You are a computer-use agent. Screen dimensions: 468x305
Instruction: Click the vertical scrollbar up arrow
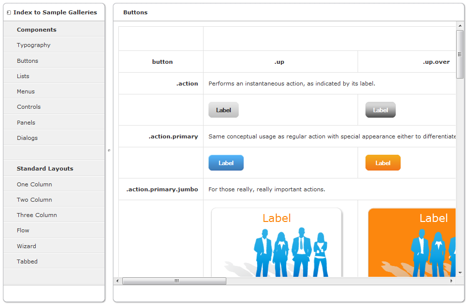460,26
